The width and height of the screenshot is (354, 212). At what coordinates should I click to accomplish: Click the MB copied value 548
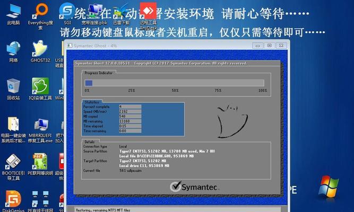pos(130,117)
